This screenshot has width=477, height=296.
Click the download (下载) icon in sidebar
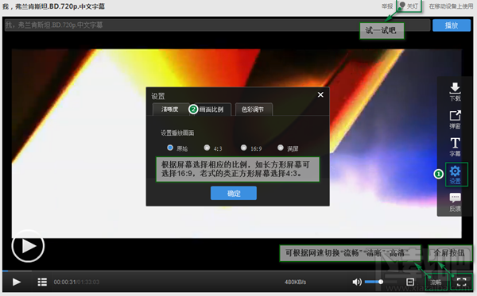455,91
